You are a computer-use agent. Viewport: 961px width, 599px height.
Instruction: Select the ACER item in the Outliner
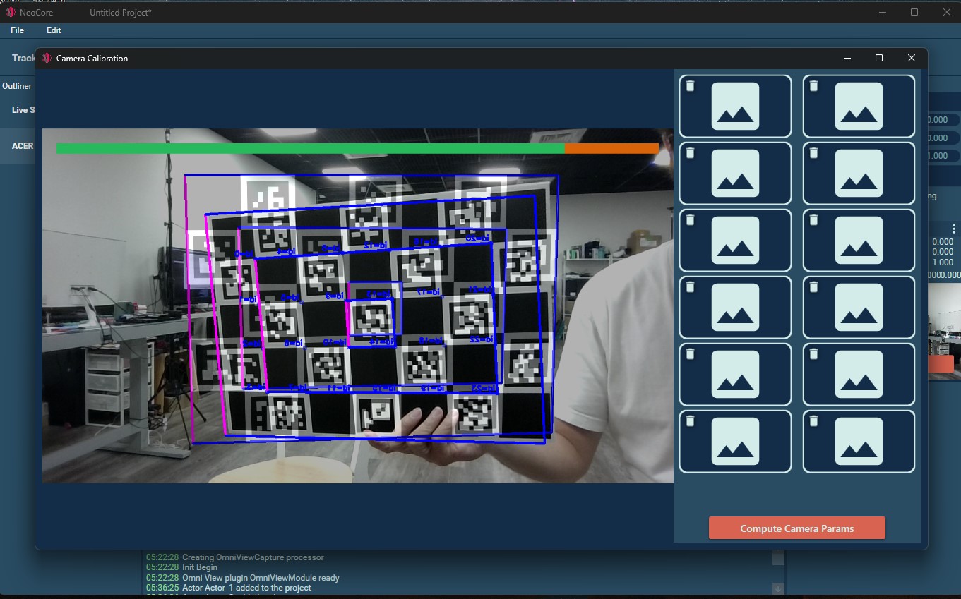tap(22, 146)
